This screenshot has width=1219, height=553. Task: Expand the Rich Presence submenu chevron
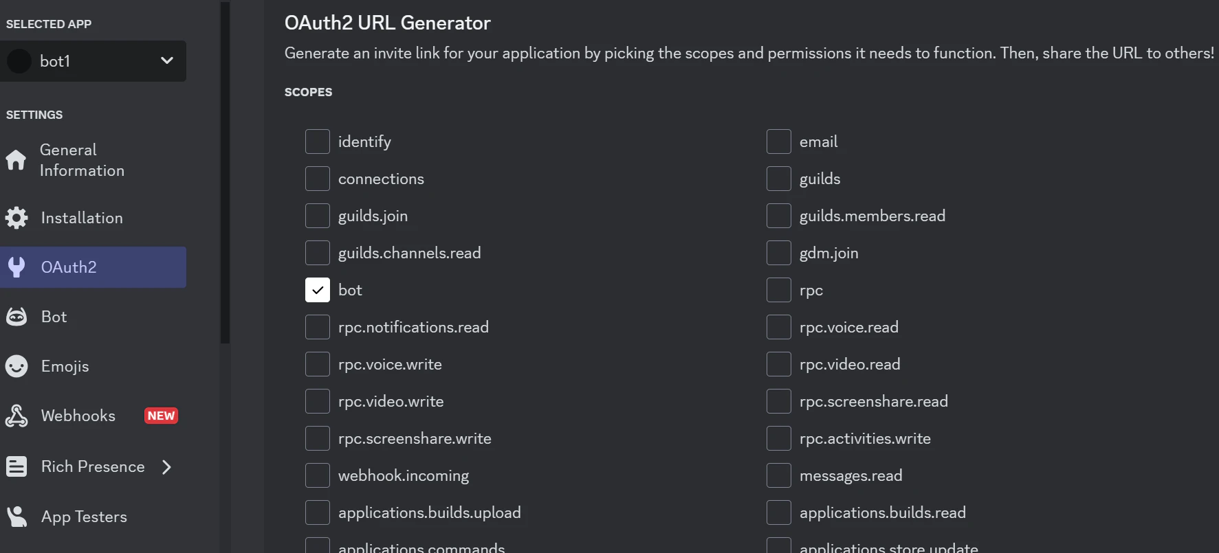coord(166,467)
